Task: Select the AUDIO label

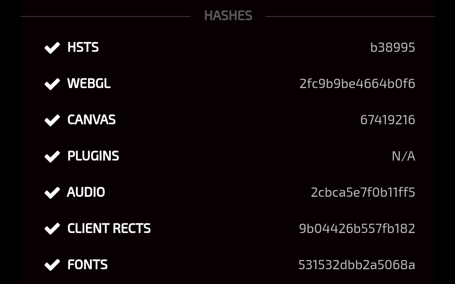Action: pyautogui.click(x=86, y=192)
